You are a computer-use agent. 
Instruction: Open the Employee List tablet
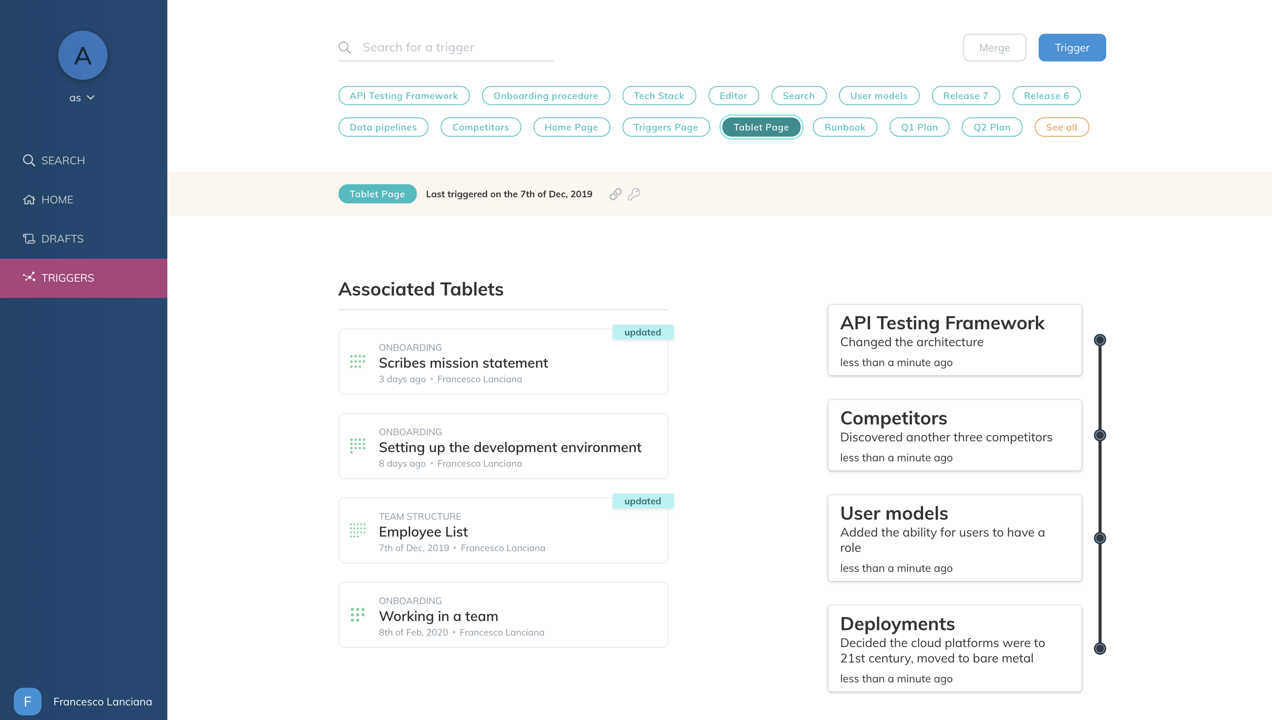coord(504,530)
